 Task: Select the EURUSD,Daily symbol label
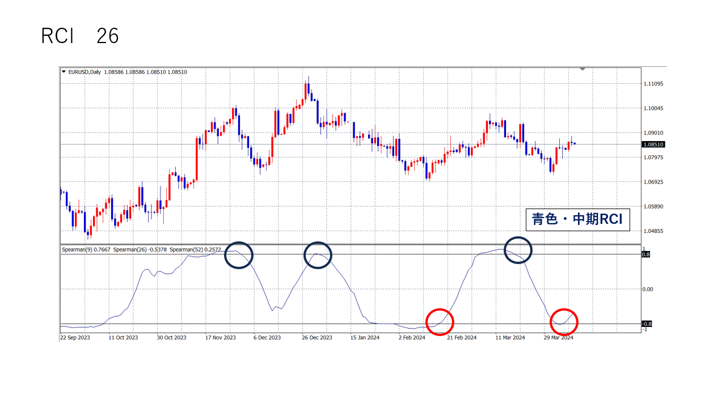85,72
